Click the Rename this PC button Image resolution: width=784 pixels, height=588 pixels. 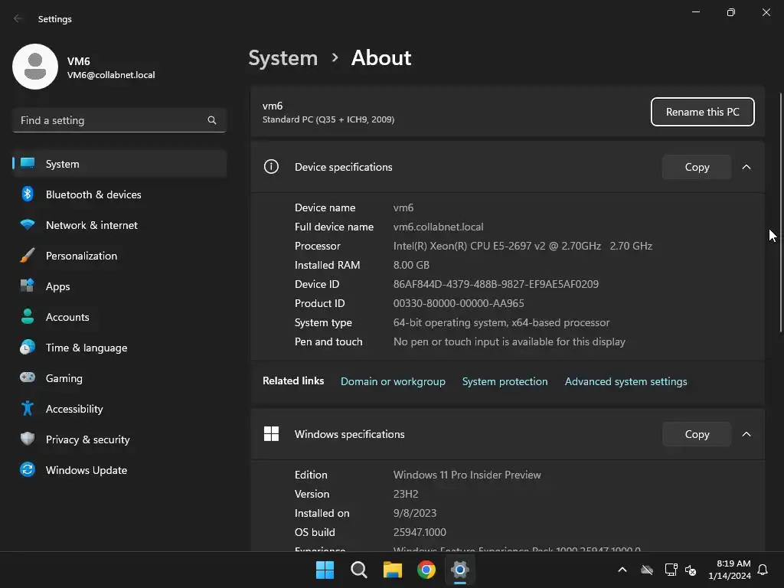point(703,112)
